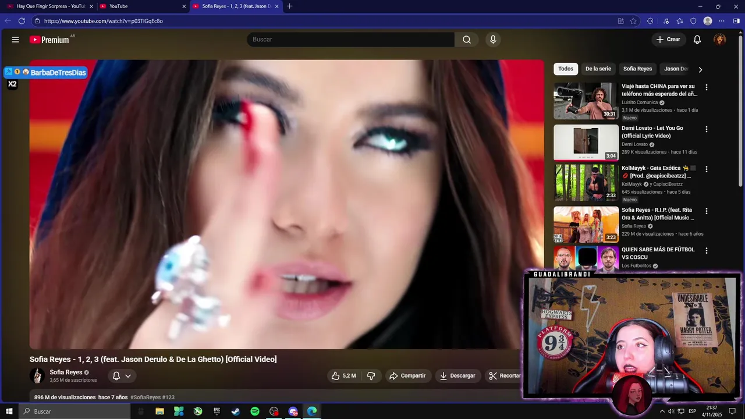Open the Edge profile icon

pyautogui.click(x=708, y=21)
